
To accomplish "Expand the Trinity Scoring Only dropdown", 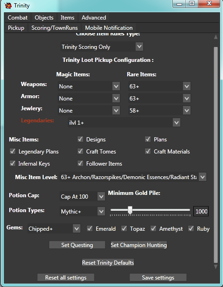I will pos(102,47).
